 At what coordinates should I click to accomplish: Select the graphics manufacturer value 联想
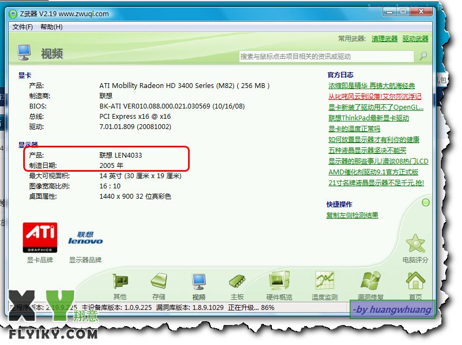click(x=106, y=96)
